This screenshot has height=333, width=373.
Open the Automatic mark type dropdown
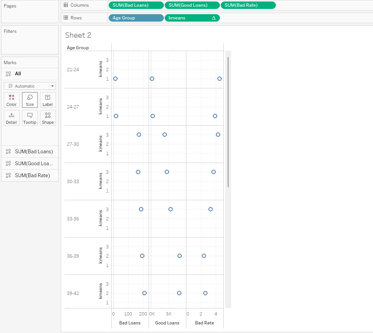pos(30,86)
